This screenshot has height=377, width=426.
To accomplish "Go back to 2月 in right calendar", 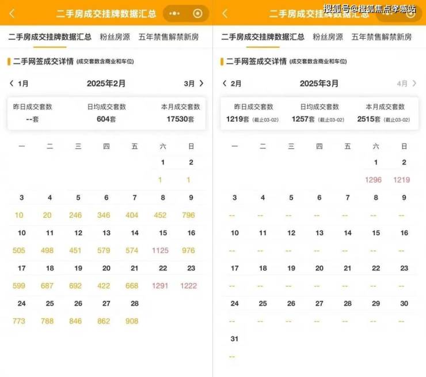I will tap(232, 83).
